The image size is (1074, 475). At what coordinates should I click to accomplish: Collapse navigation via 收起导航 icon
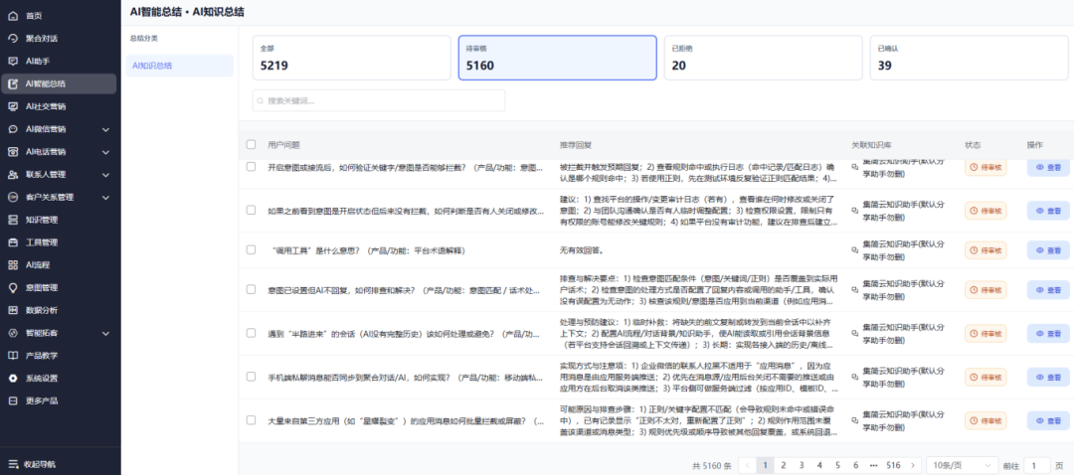point(12,464)
